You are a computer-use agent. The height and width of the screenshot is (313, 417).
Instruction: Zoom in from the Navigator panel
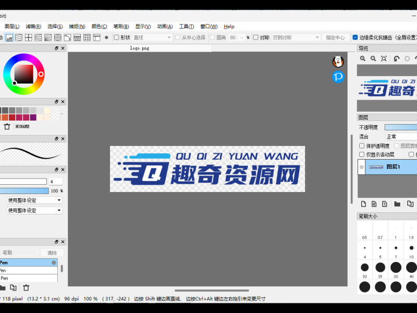point(362,58)
